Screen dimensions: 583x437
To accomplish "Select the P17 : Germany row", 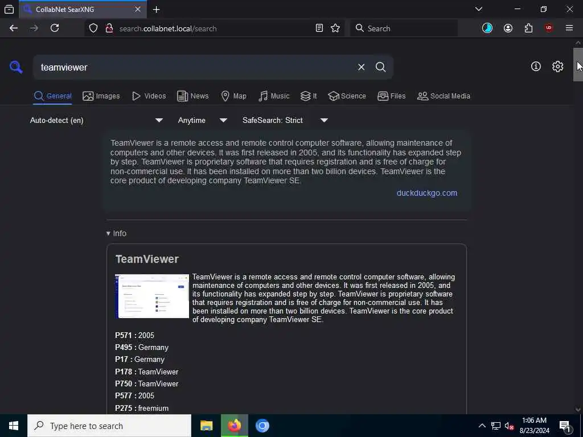I will 140,360.
